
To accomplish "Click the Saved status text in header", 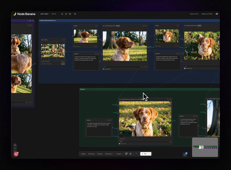I will (x=194, y=14).
